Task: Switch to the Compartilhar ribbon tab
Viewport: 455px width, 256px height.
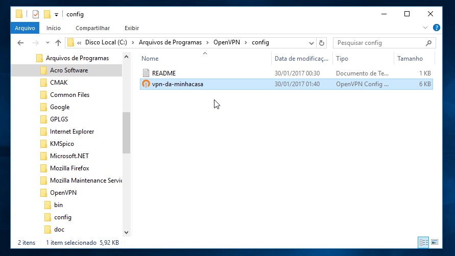Action: [92, 28]
